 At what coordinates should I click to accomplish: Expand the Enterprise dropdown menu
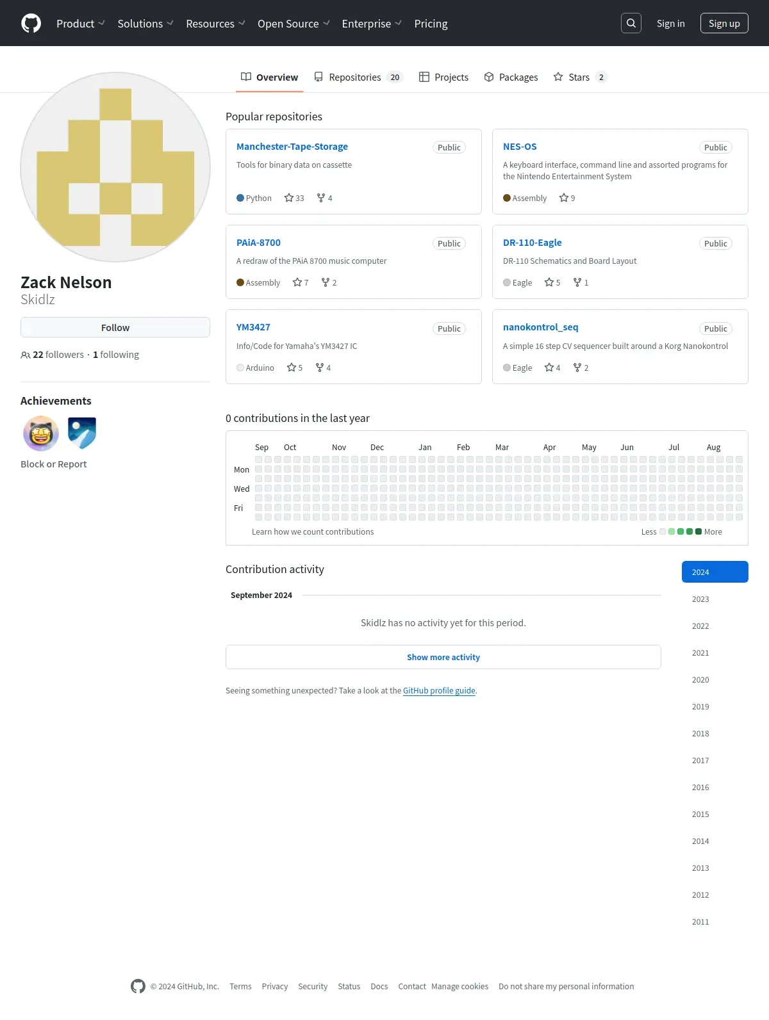tap(372, 23)
